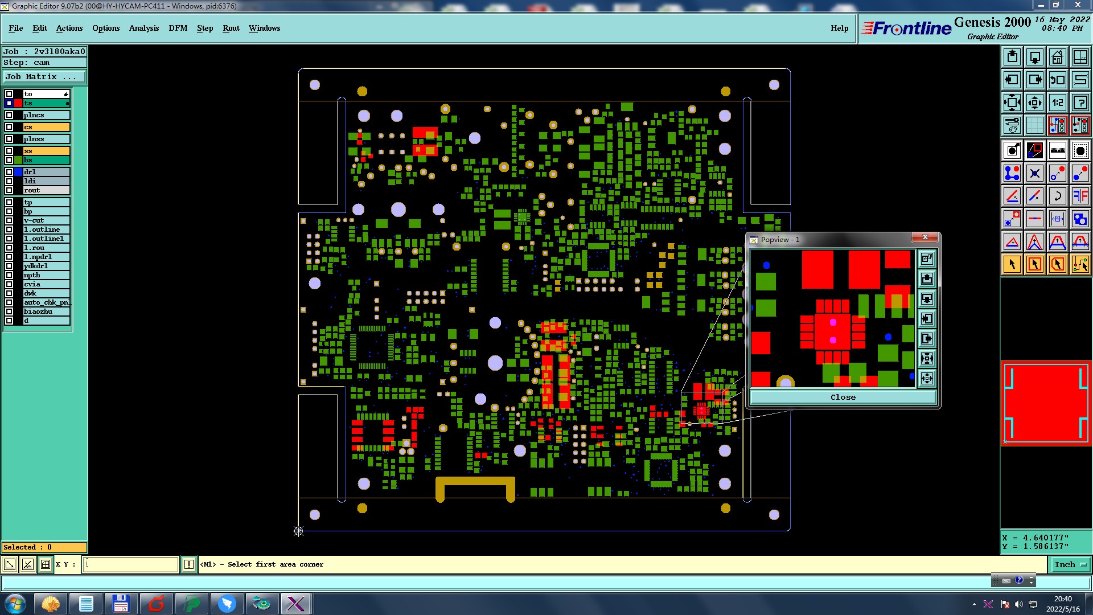Viewport: 1093px width, 615px height.
Task: Click the home view icon in toolbar
Action: coord(1057,57)
